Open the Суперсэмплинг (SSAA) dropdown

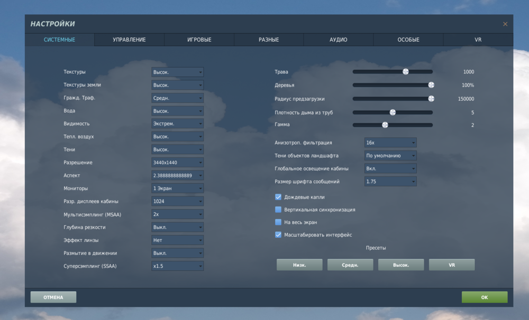pyautogui.click(x=177, y=266)
